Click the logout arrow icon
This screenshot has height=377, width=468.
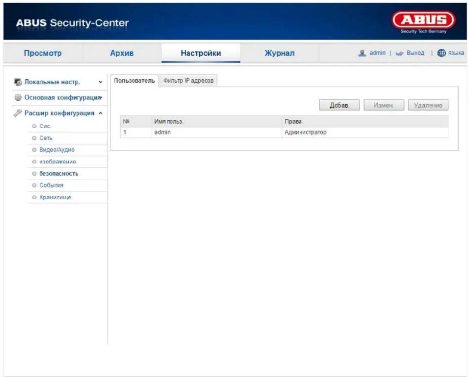[400, 53]
